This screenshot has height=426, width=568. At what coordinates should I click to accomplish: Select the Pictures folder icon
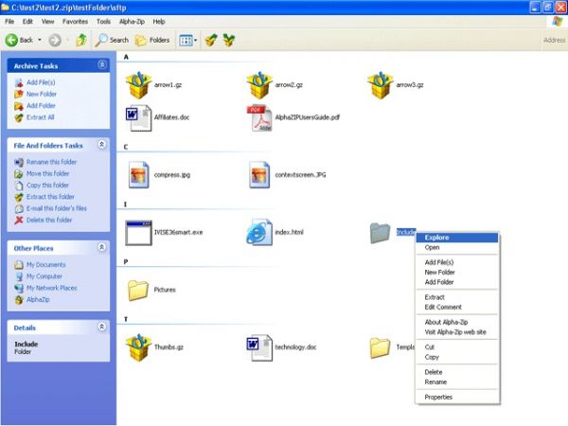[139, 289]
